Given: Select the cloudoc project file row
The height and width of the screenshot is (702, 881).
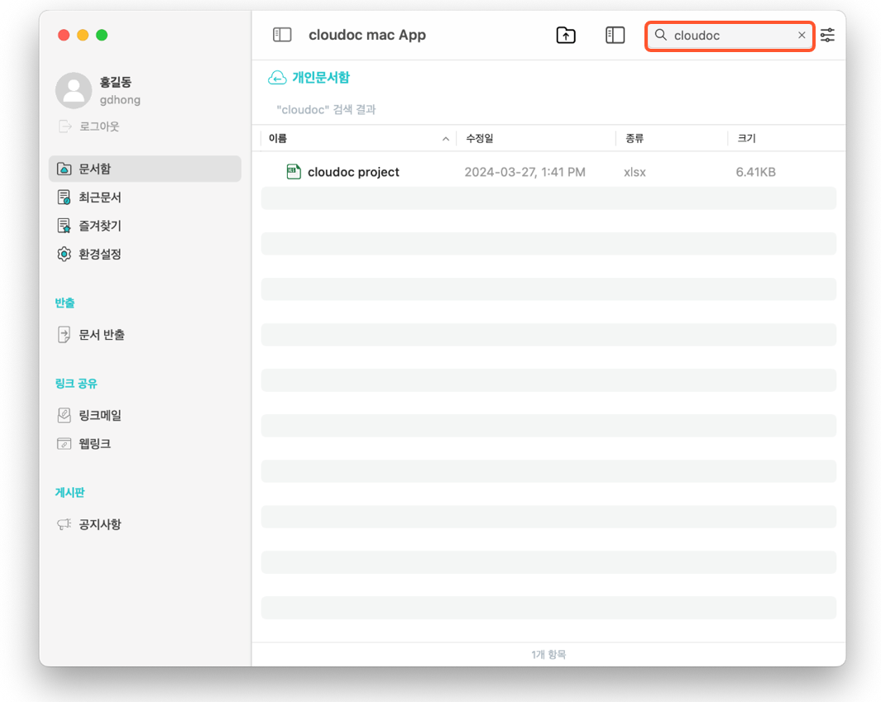Looking at the screenshot, I should point(549,172).
